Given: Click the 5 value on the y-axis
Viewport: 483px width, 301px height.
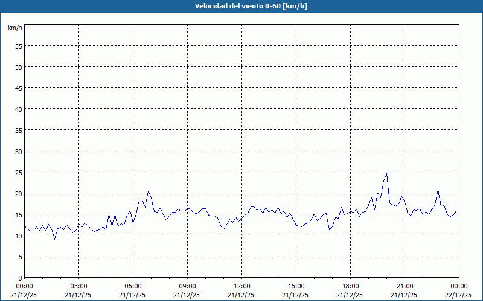Looking at the screenshot, I should click(x=20, y=256).
